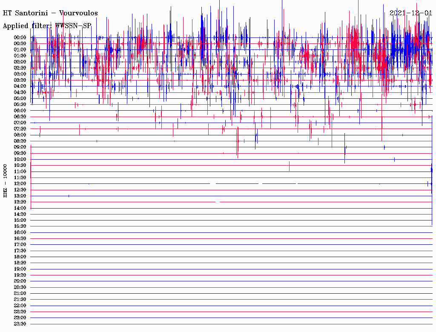Image resolution: width=436 pixels, height=332 pixels.
Task: Select the 02:30 time row label
Action: coord(20,68)
